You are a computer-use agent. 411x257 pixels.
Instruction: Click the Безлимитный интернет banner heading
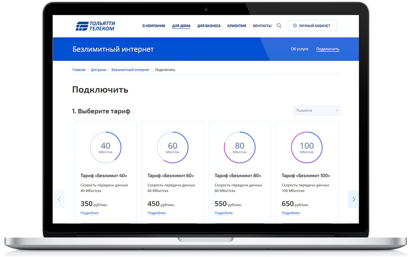click(113, 49)
